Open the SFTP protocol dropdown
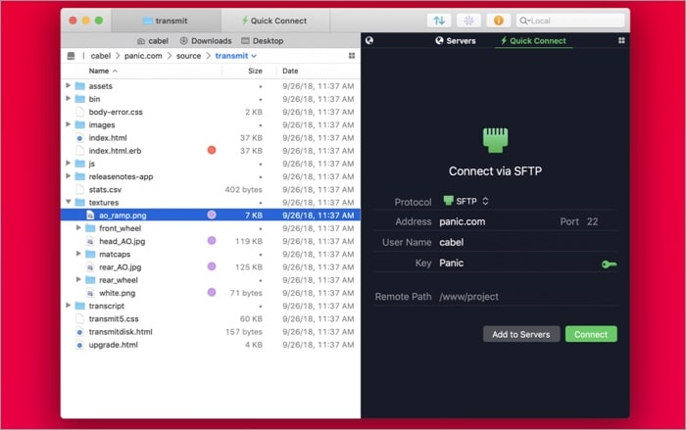 point(466,201)
